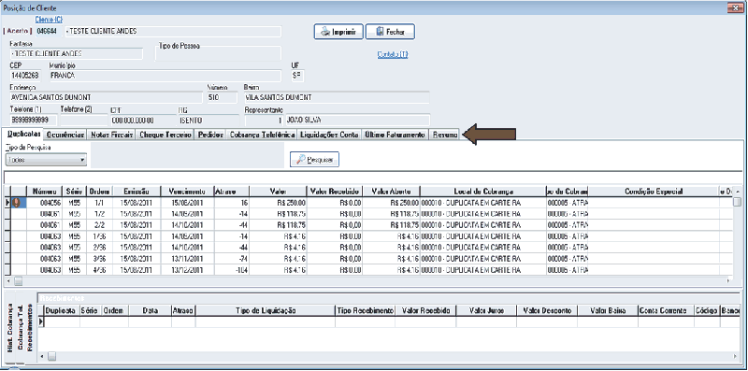The height and width of the screenshot is (371, 748).
Task: Click the Valor Aberto column header
Action: point(391,192)
